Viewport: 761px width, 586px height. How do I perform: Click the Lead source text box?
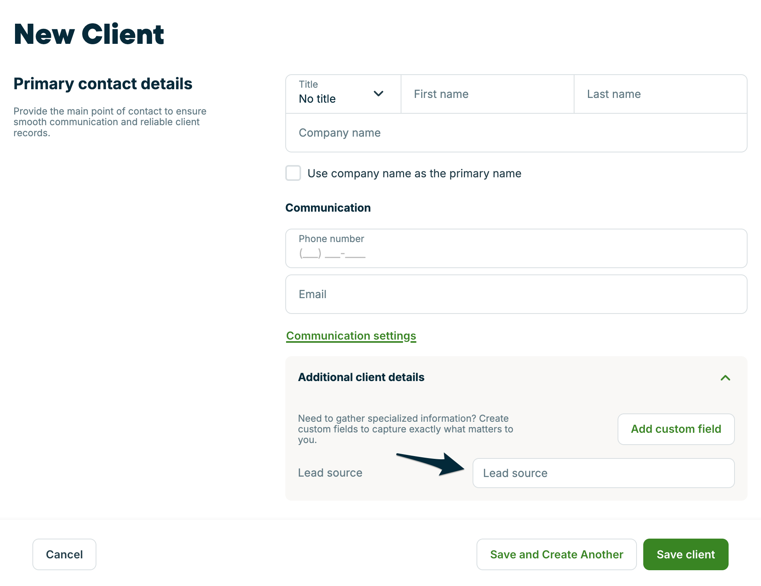603,473
